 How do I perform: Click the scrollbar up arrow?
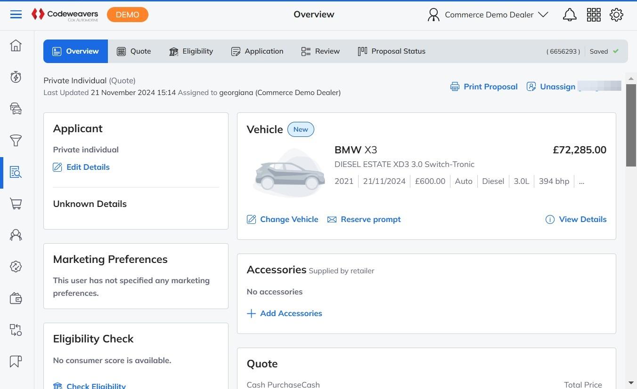point(631,79)
